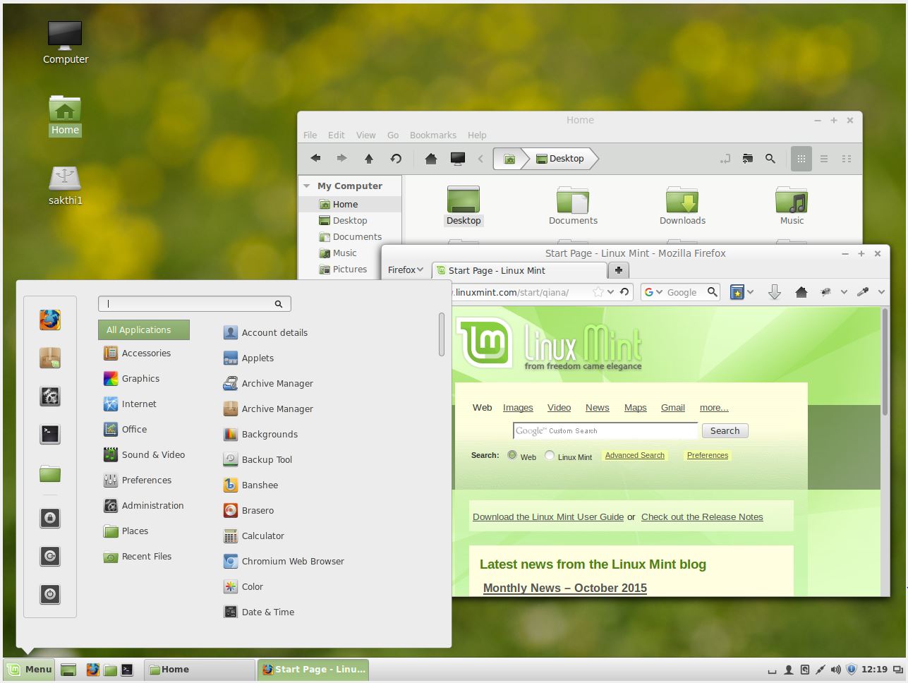908x683 pixels.
Task: Select the Linux Mint search radio button
Action: [550, 456]
